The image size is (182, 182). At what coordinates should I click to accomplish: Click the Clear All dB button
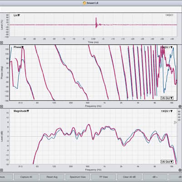click(x=129, y=177)
